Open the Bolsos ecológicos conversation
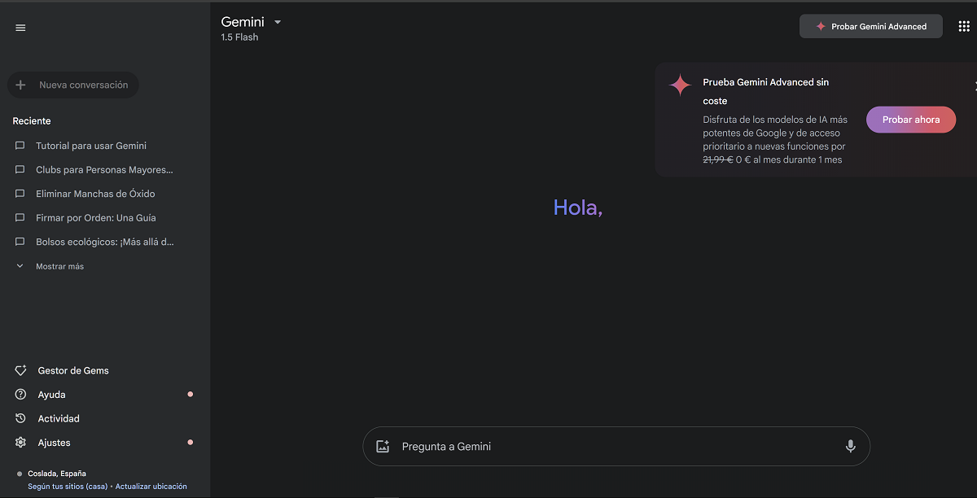The height and width of the screenshot is (498, 977). [105, 242]
